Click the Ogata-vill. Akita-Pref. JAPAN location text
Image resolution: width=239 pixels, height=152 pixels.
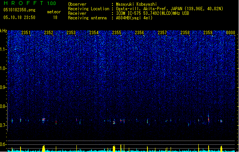pos(149,9)
